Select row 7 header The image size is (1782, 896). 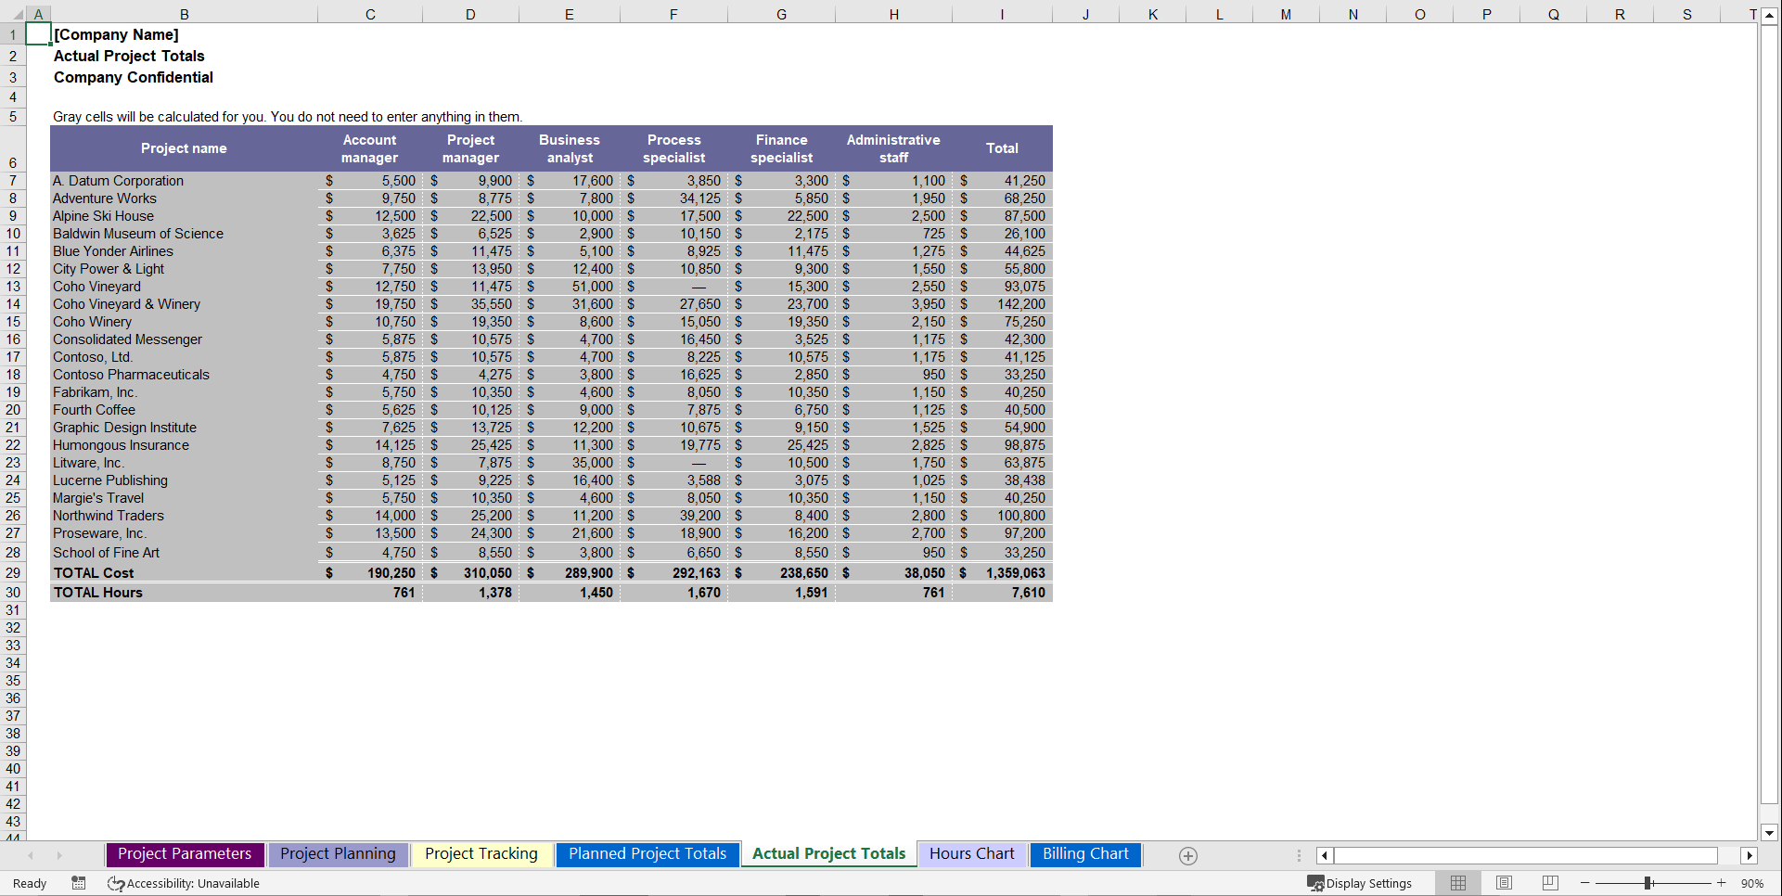[x=13, y=181]
